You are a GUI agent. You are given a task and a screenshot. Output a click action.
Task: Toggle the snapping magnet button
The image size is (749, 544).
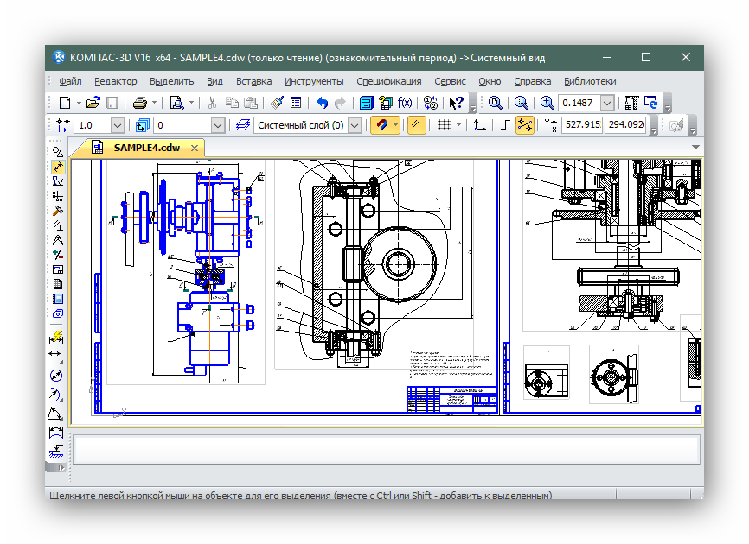(381, 125)
